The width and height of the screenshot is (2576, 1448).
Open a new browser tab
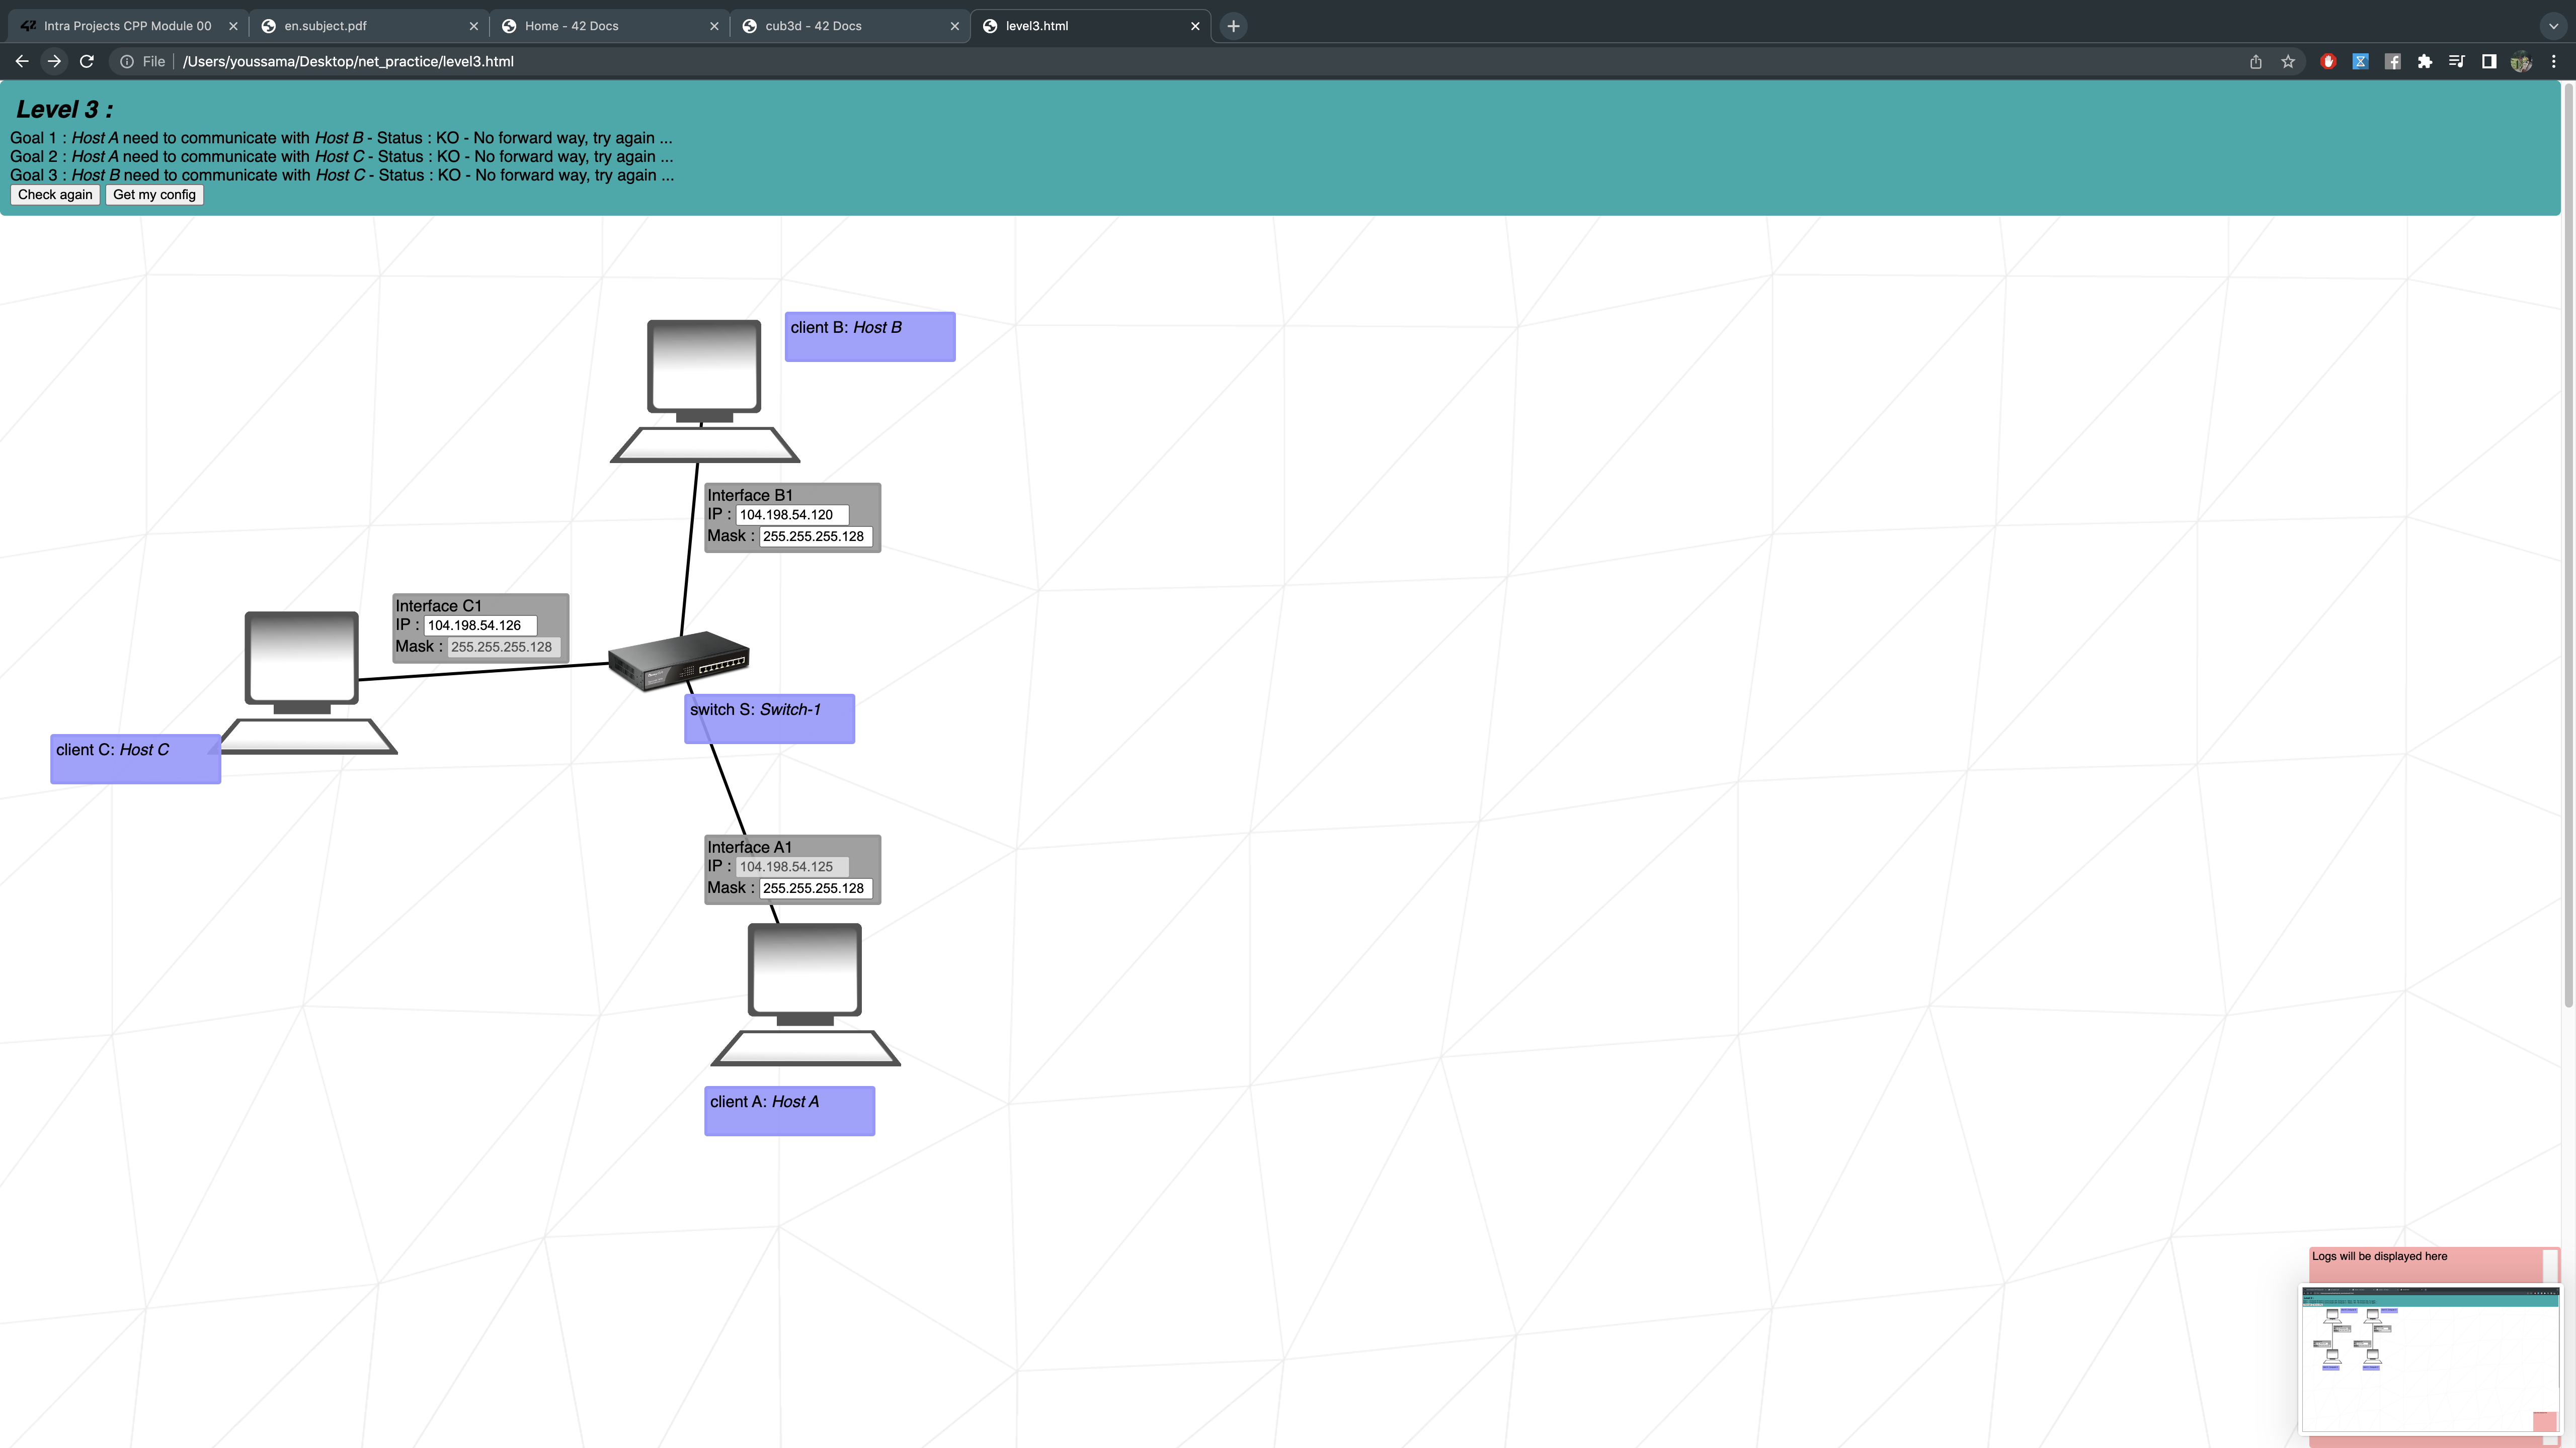pyautogui.click(x=1232, y=25)
